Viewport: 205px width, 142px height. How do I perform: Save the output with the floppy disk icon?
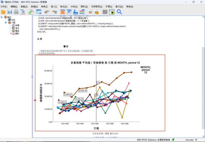pyautogui.click(x=10, y=12)
